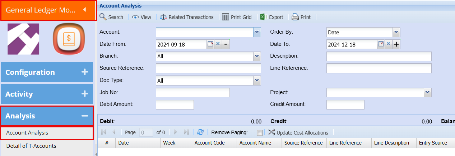
Task: Open the Project dropdown
Action: tap(427, 93)
